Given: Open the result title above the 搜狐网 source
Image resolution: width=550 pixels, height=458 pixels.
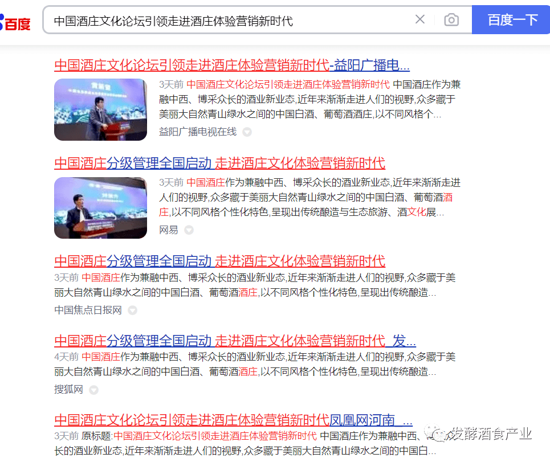Looking at the screenshot, I should tap(235, 341).
